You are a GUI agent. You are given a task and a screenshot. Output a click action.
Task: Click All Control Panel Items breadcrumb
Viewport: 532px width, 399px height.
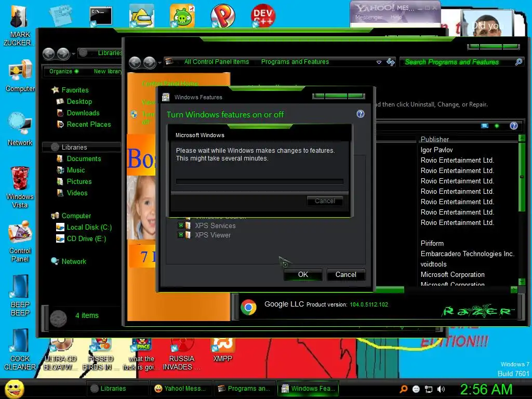(x=217, y=62)
